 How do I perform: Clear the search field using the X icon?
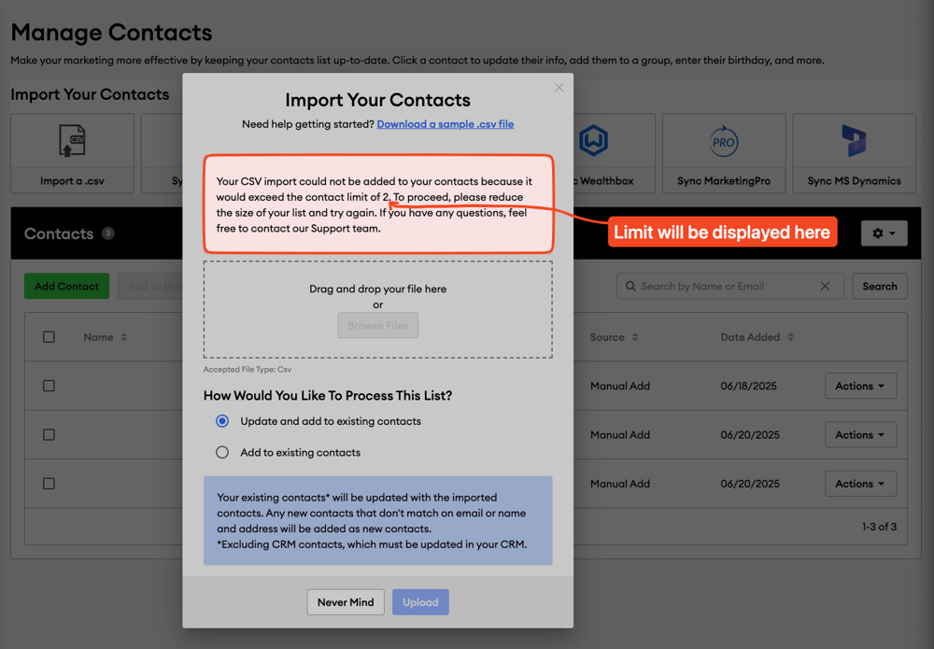(824, 286)
